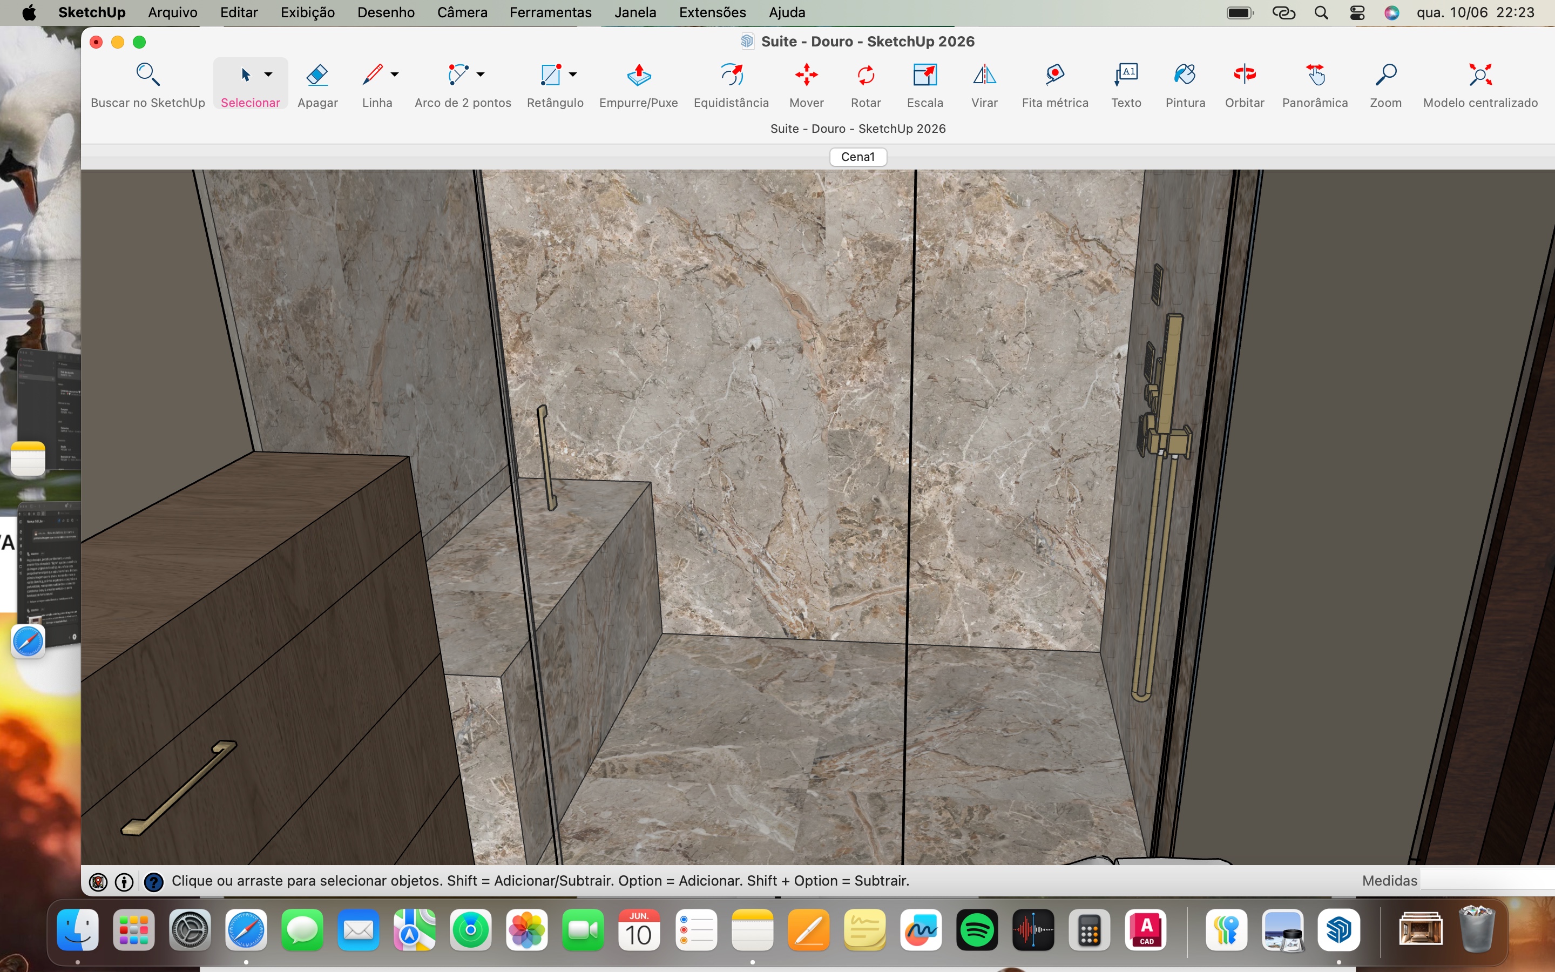Screen dimensions: 1555x972
Task: Open the geolocation icon in status bar
Action: 98,882
